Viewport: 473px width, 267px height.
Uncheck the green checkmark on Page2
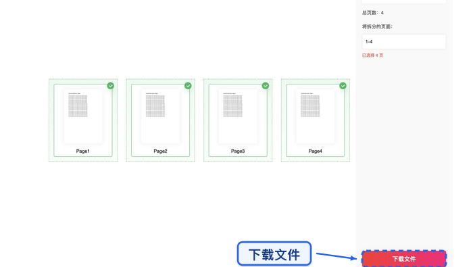click(x=188, y=86)
